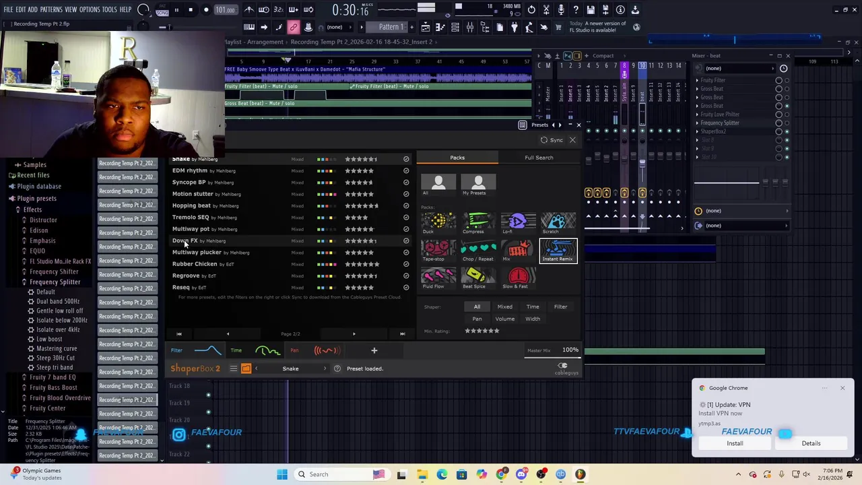The image size is (862, 485).
Task: Expand ShaperBox2 mixer slot arrow
Action: [697, 131]
